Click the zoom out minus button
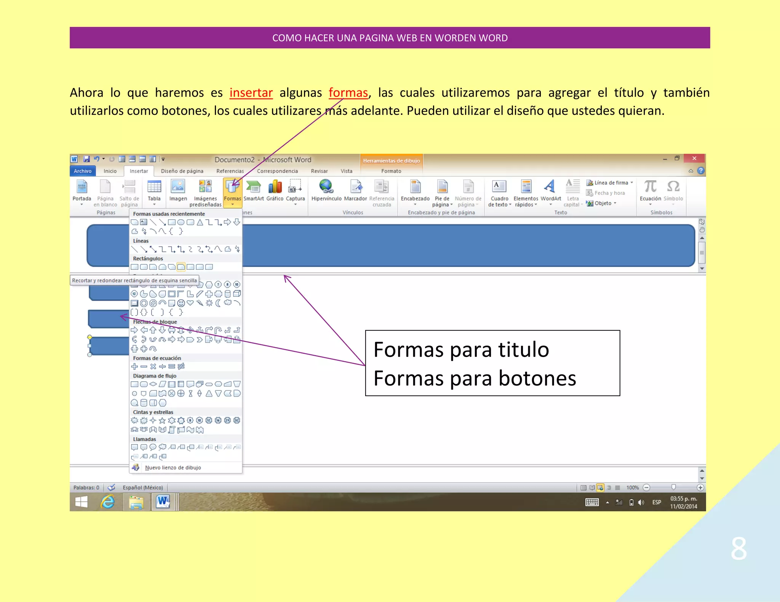Image resolution: width=780 pixels, height=602 pixels. (x=646, y=487)
